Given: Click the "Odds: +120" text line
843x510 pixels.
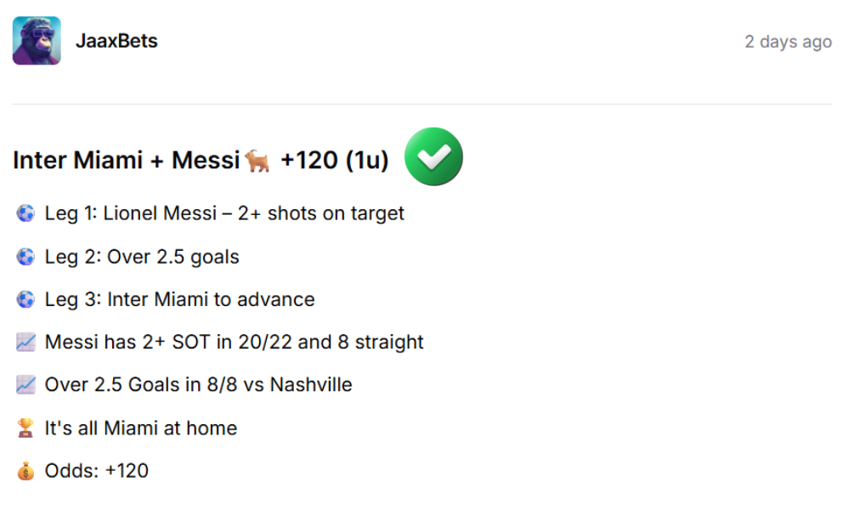Looking at the screenshot, I should pyautogui.click(x=96, y=471).
